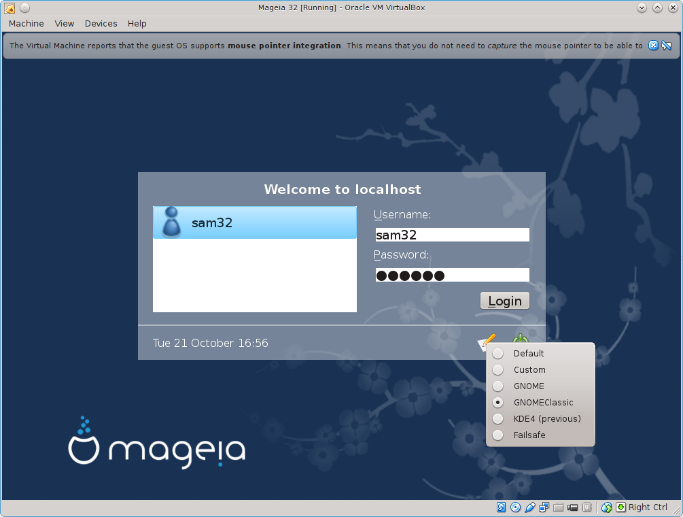Maximize the VirtualBox window
Viewport: 683px width, 517px height.
[657, 8]
